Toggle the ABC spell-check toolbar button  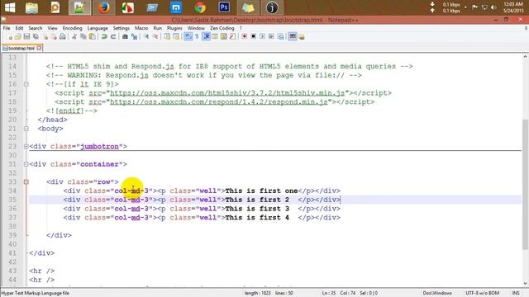pyautogui.click(x=293, y=36)
